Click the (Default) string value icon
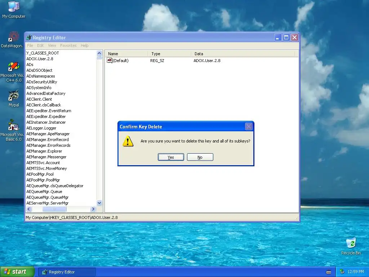The height and width of the screenshot is (277, 369). point(110,60)
